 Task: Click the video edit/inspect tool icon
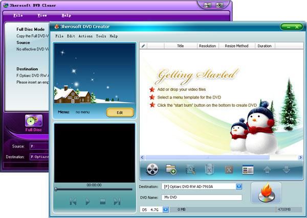190,169
